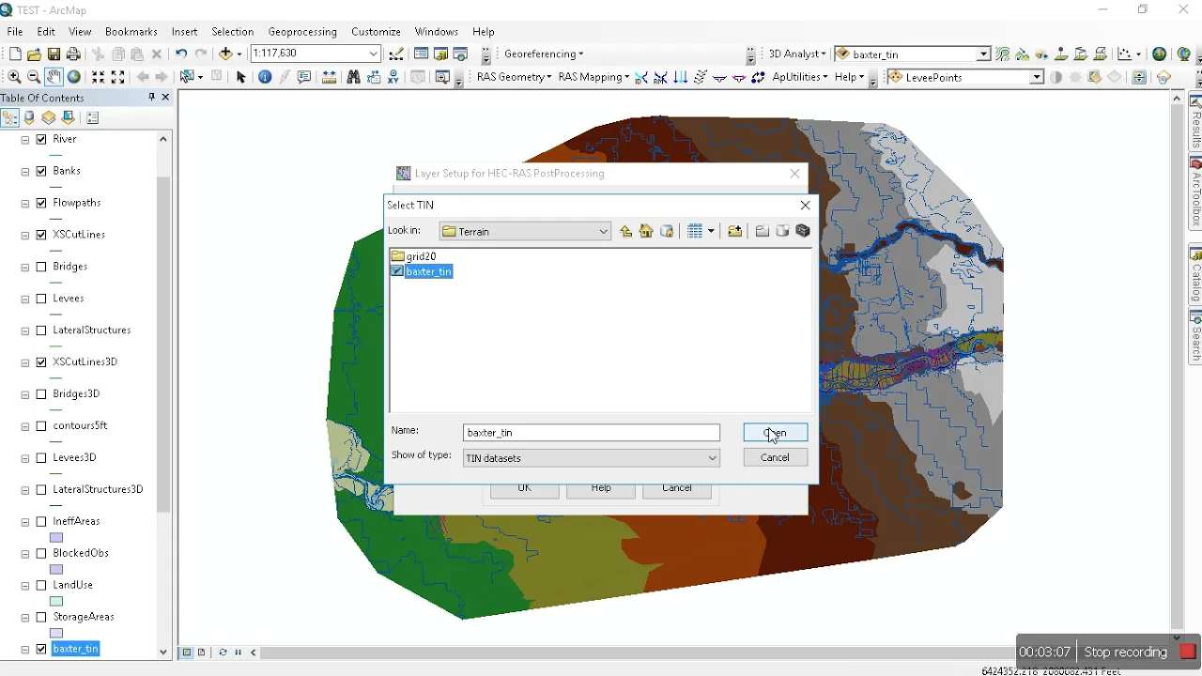Click the Up One Level icon in Select TIN
The height and width of the screenshot is (676, 1202).
[x=625, y=231]
